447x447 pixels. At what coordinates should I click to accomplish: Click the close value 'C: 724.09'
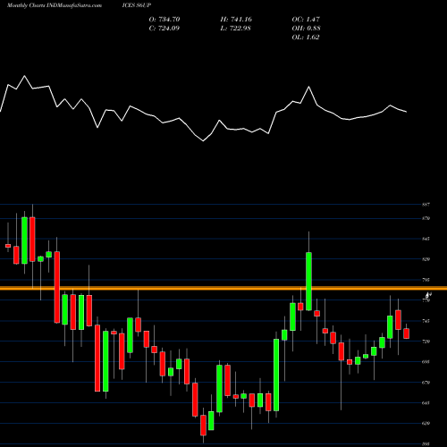164,29
